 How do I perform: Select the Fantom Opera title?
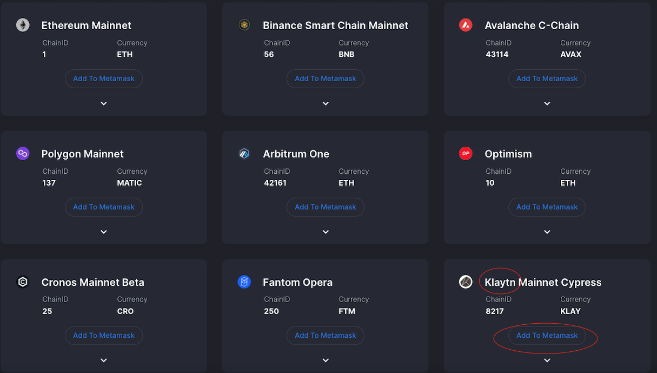[x=298, y=282]
